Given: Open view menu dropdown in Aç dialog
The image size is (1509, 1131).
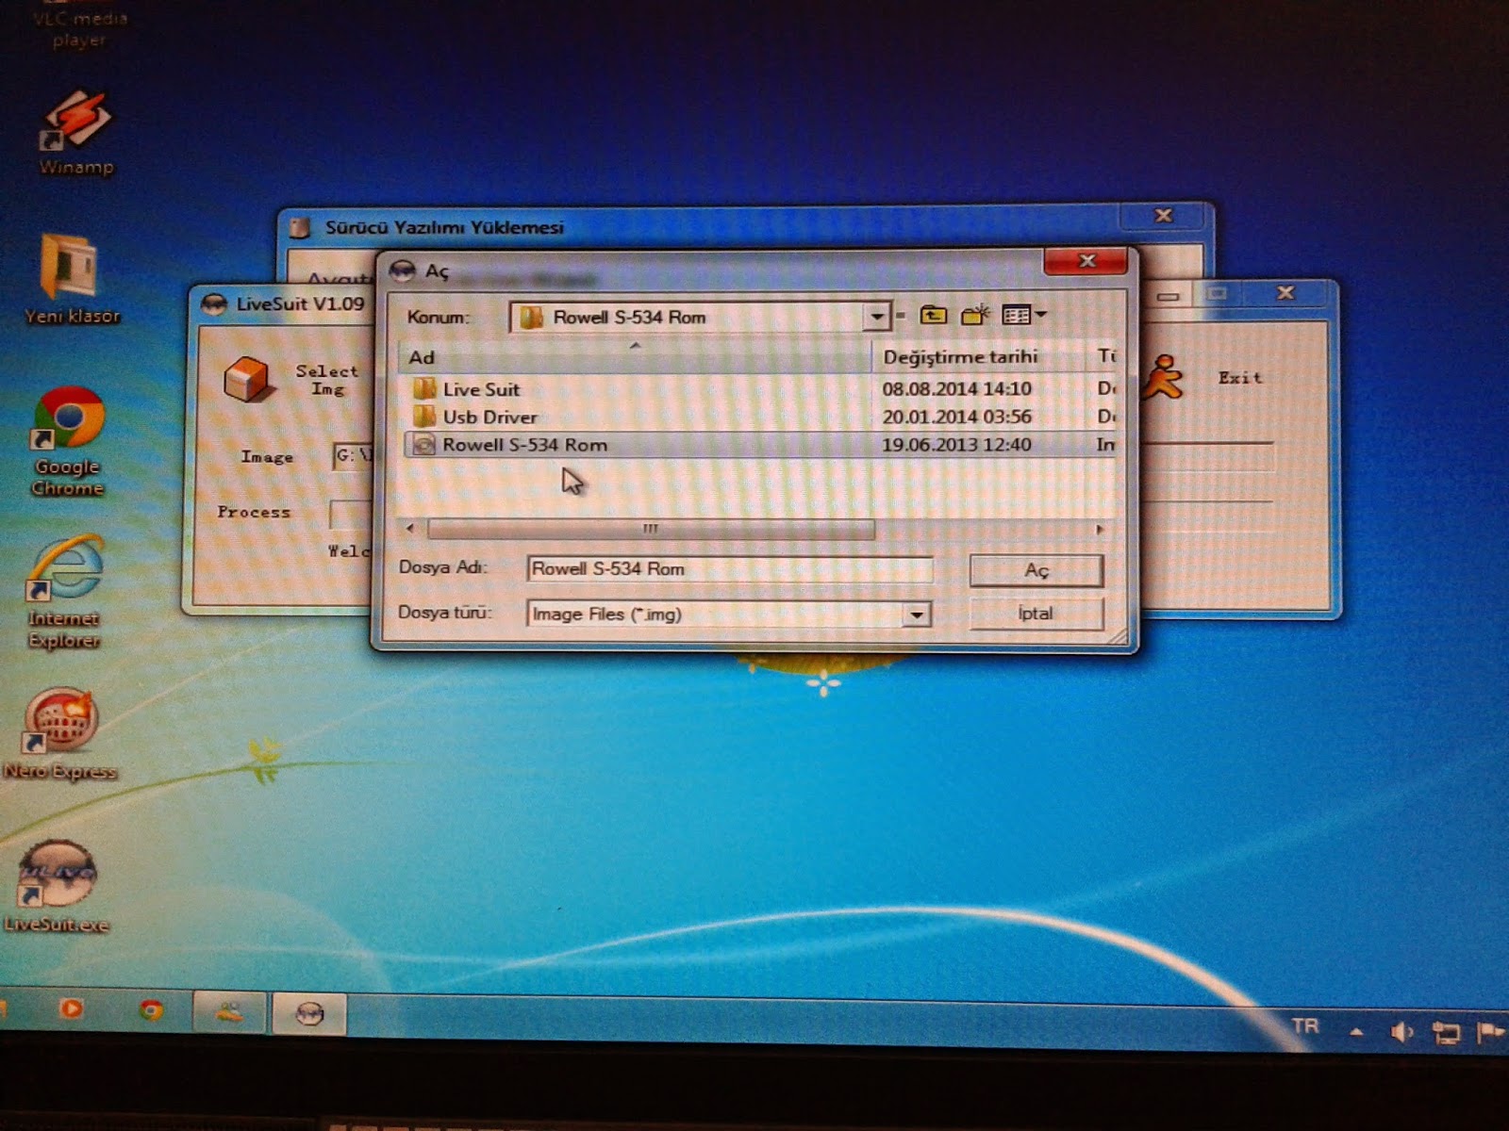Looking at the screenshot, I should pos(1024,315).
